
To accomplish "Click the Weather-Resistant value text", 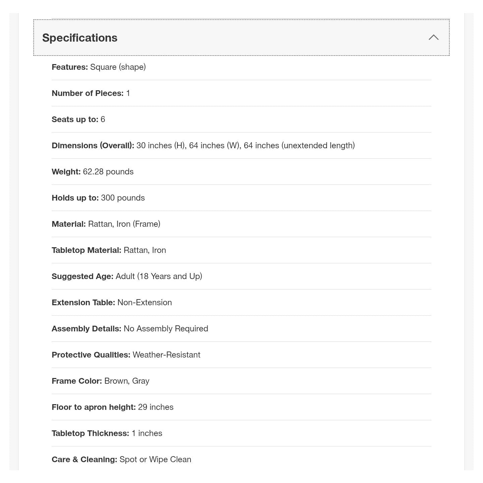I will point(166,355).
